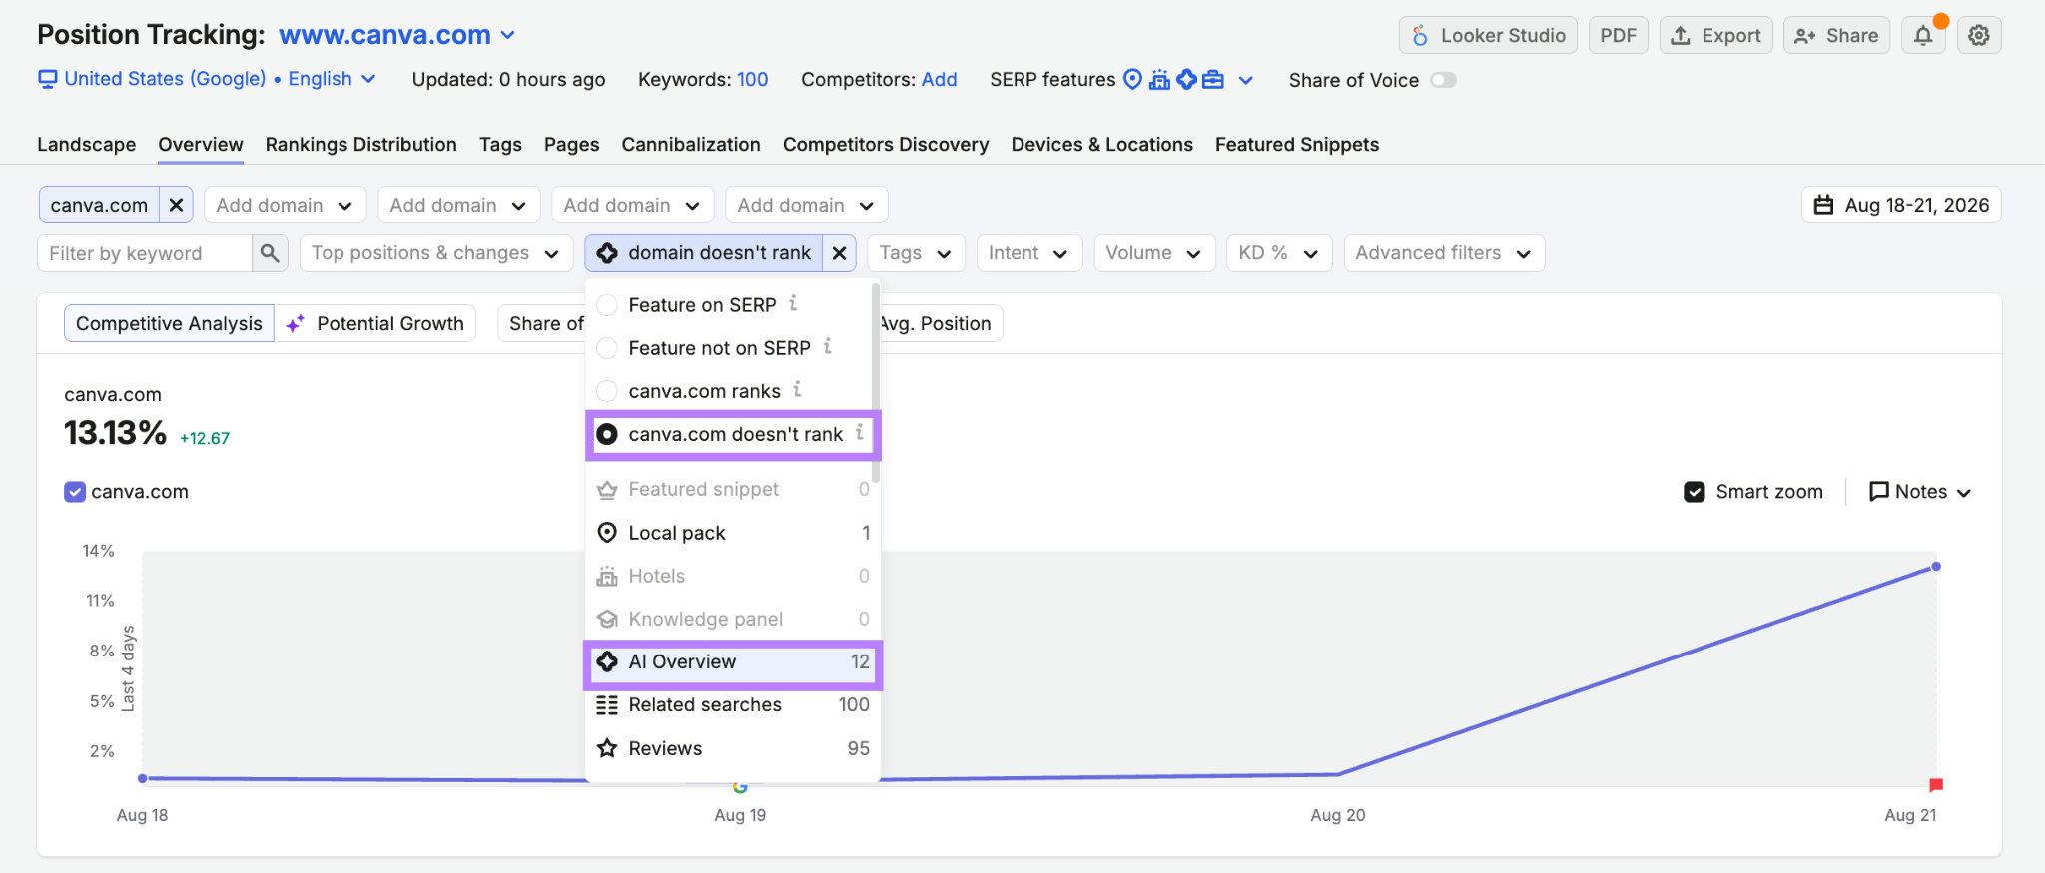Open the Cannibalization tab
This screenshot has width=2045, height=873.
coord(691,144)
